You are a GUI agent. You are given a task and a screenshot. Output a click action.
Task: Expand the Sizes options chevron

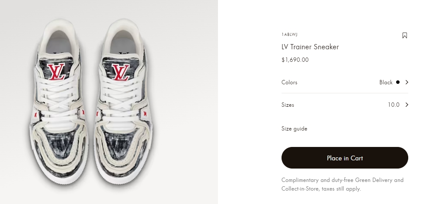pyautogui.click(x=407, y=105)
